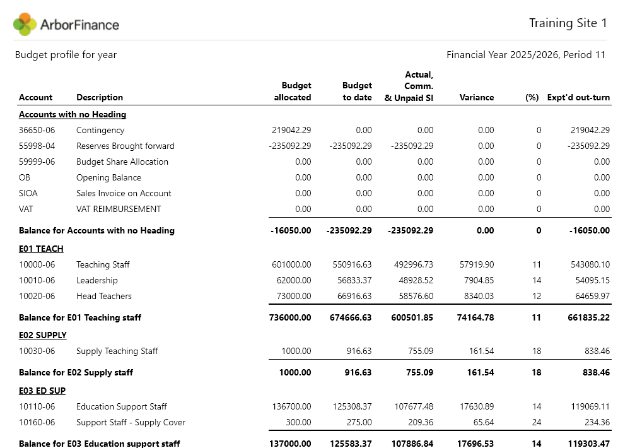Select the Teaching Staff row 10000-06

coord(314,264)
